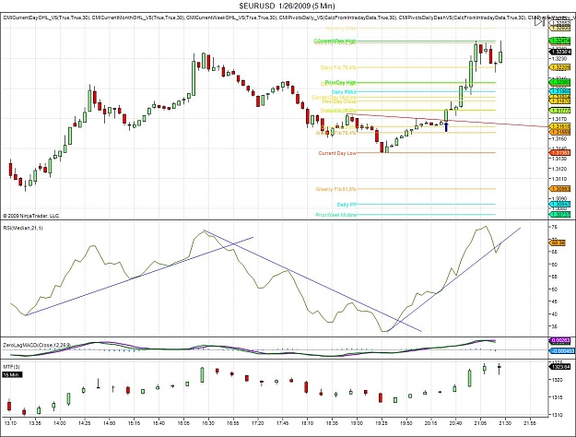Select the 'PriorDay Close' line label
Image resolution: width=576 pixels, height=437 pixels.
[x=339, y=101]
